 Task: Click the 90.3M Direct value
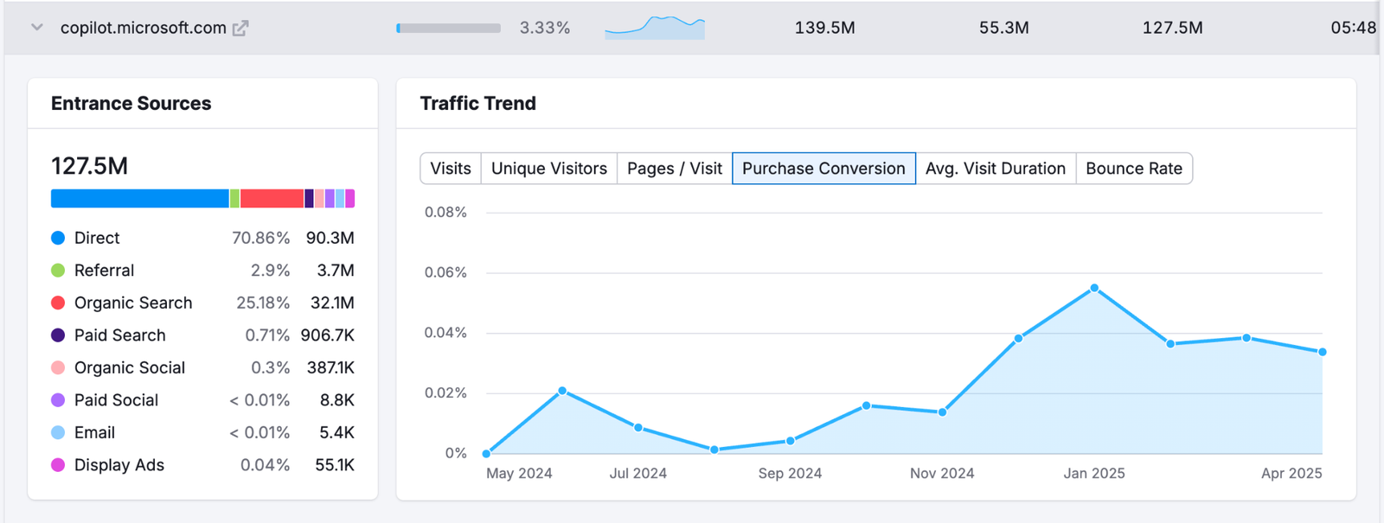click(x=330, y=238)
